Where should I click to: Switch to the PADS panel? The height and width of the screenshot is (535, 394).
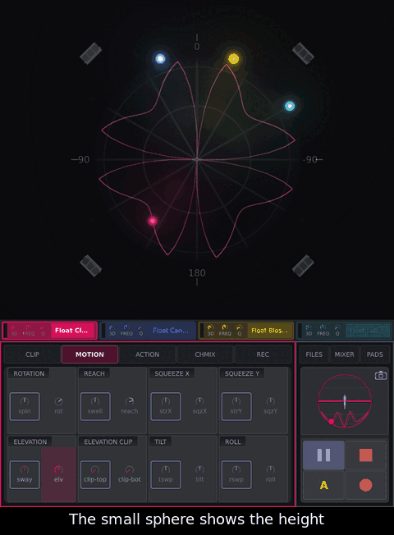point(374,354)
